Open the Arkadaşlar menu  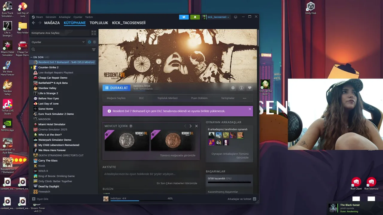tap(65, 17)
